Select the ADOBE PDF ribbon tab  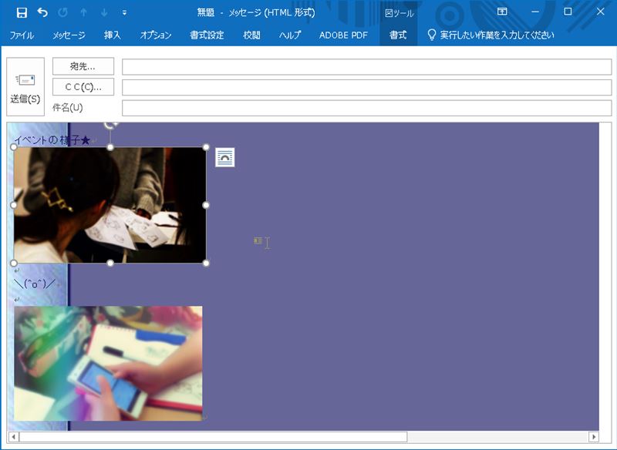pos(343,35)
